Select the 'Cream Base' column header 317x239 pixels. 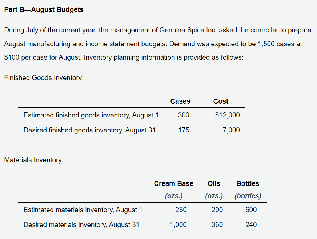[x=173, y=184]
